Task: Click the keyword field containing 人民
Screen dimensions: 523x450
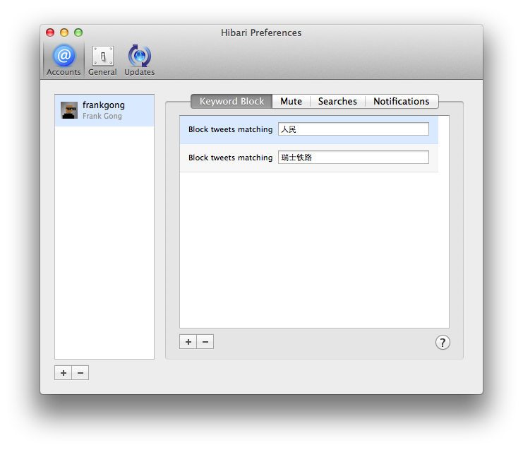Action: 353,129
